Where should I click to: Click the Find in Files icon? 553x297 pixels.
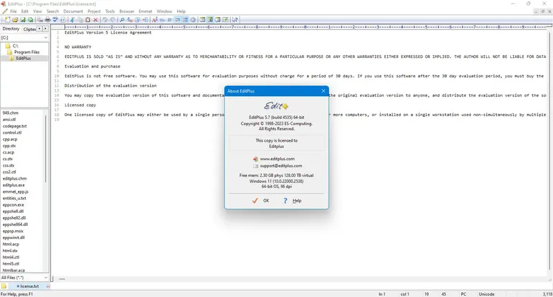138,20
